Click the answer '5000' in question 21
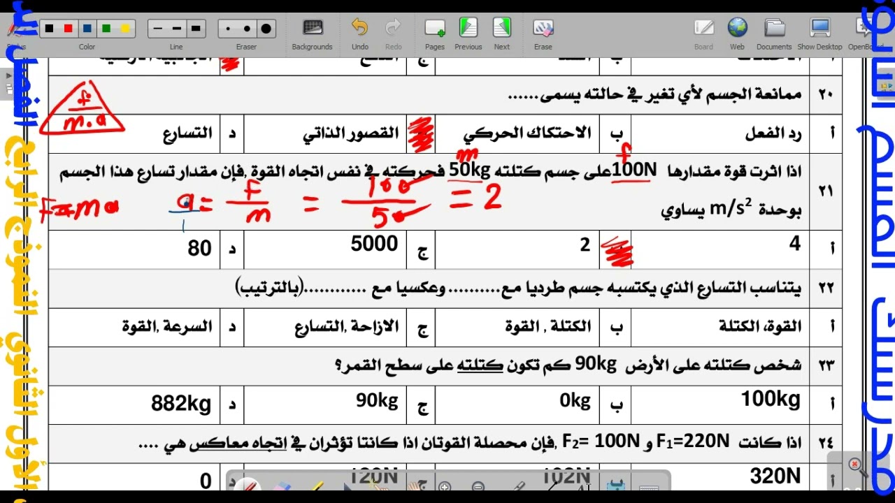The width and height of the screenshot is (895, 503). coord(374,244)
